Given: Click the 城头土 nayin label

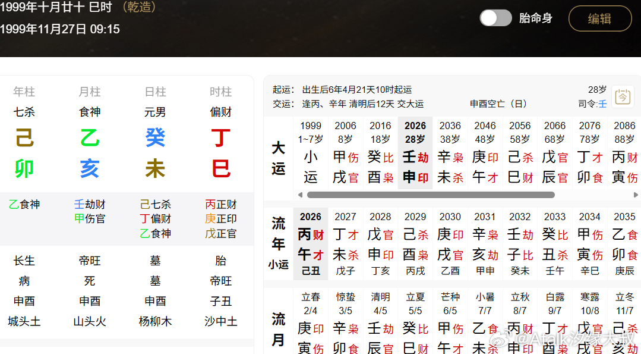Looking at the screenshot, I should (x=24, y=321).
